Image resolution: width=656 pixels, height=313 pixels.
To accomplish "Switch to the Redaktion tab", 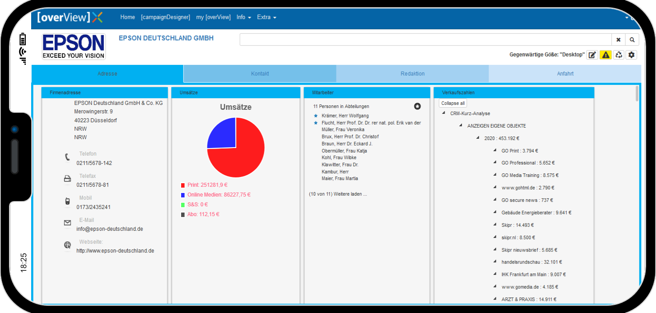I will (413, 74).
